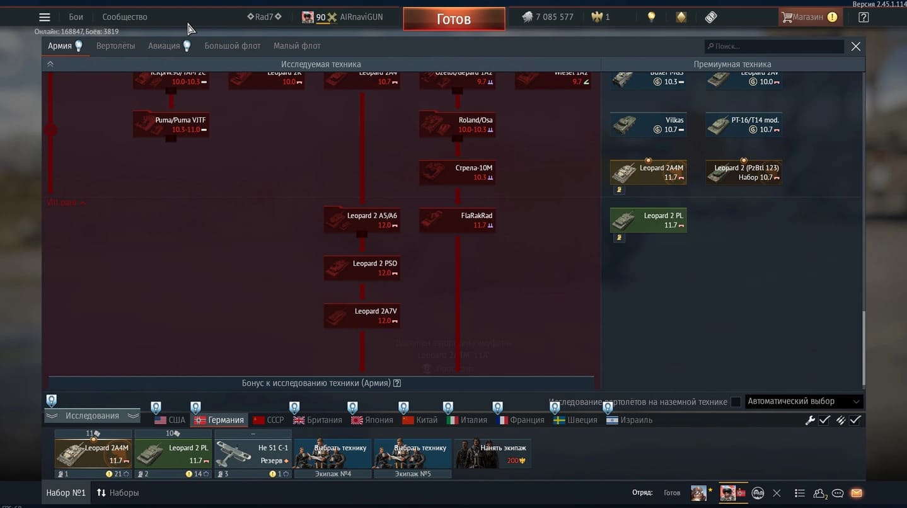This screenshot has width=907, height=508.
Task: Select Leopard 2A7V in research tree
Action: [362, 316]
